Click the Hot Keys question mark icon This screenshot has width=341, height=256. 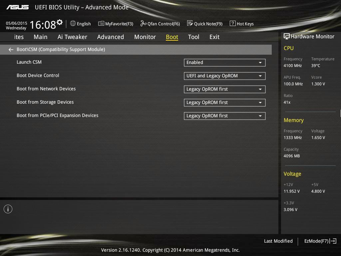232,23
